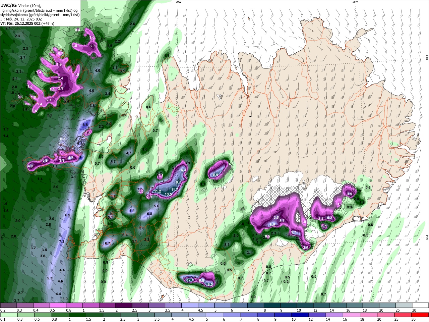The image size is (429, 322).
Task: Click the '5.6' precipitation value
Action: click(x=157, y=206)
